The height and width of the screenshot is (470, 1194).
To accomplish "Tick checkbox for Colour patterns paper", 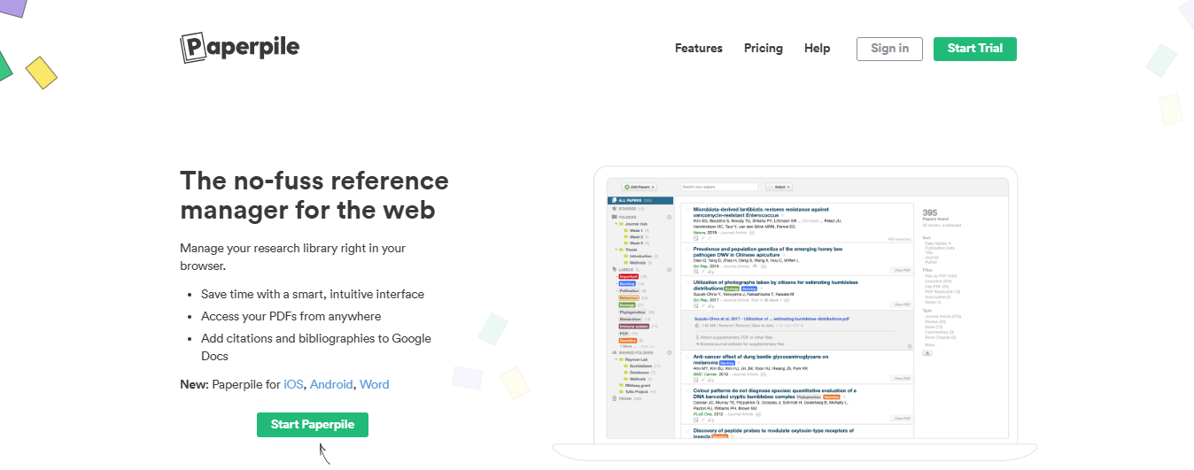I will [686, 390].
